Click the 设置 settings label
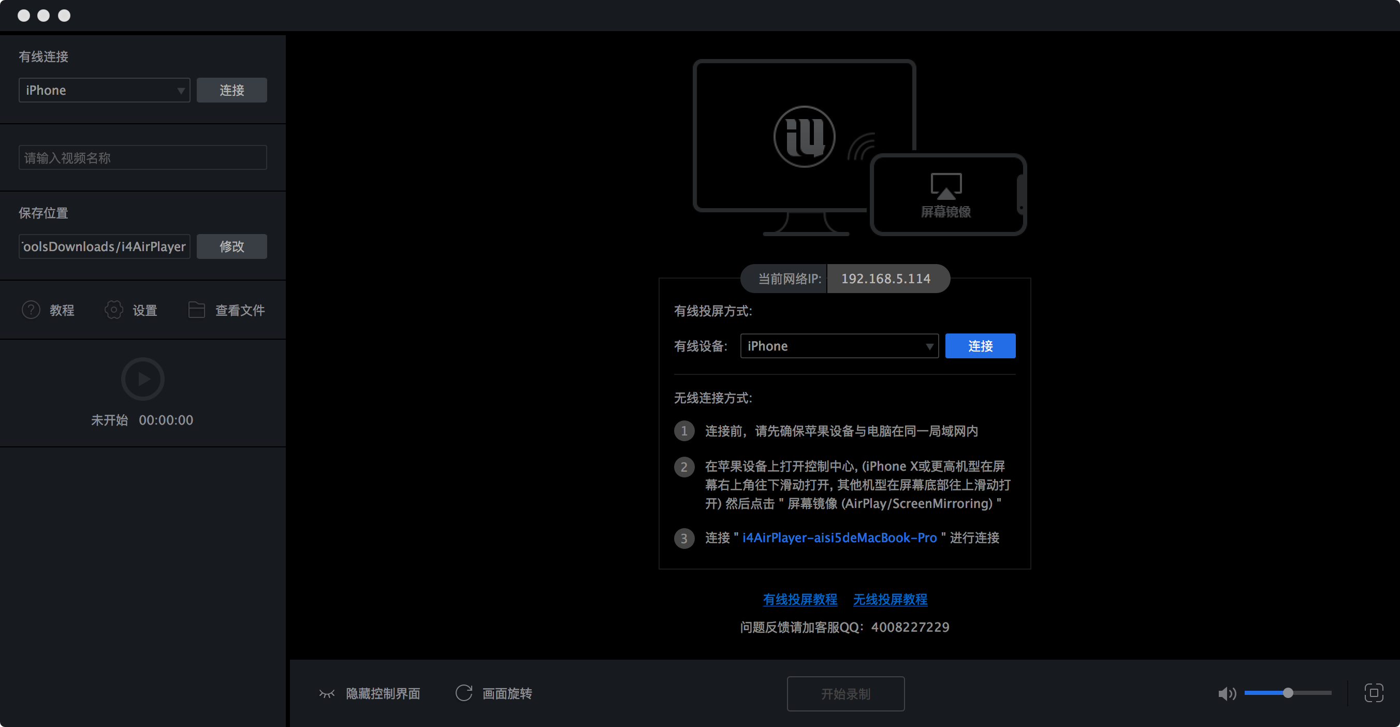 click(x=144, y=310)
